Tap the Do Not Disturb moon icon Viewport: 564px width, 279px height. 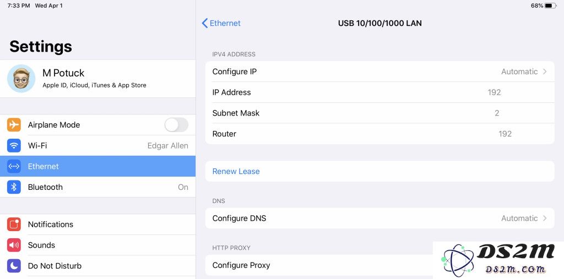(x=14, y=266)
